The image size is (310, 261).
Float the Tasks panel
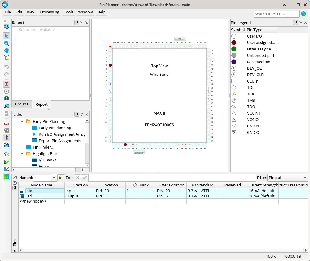tap(82, 114)
